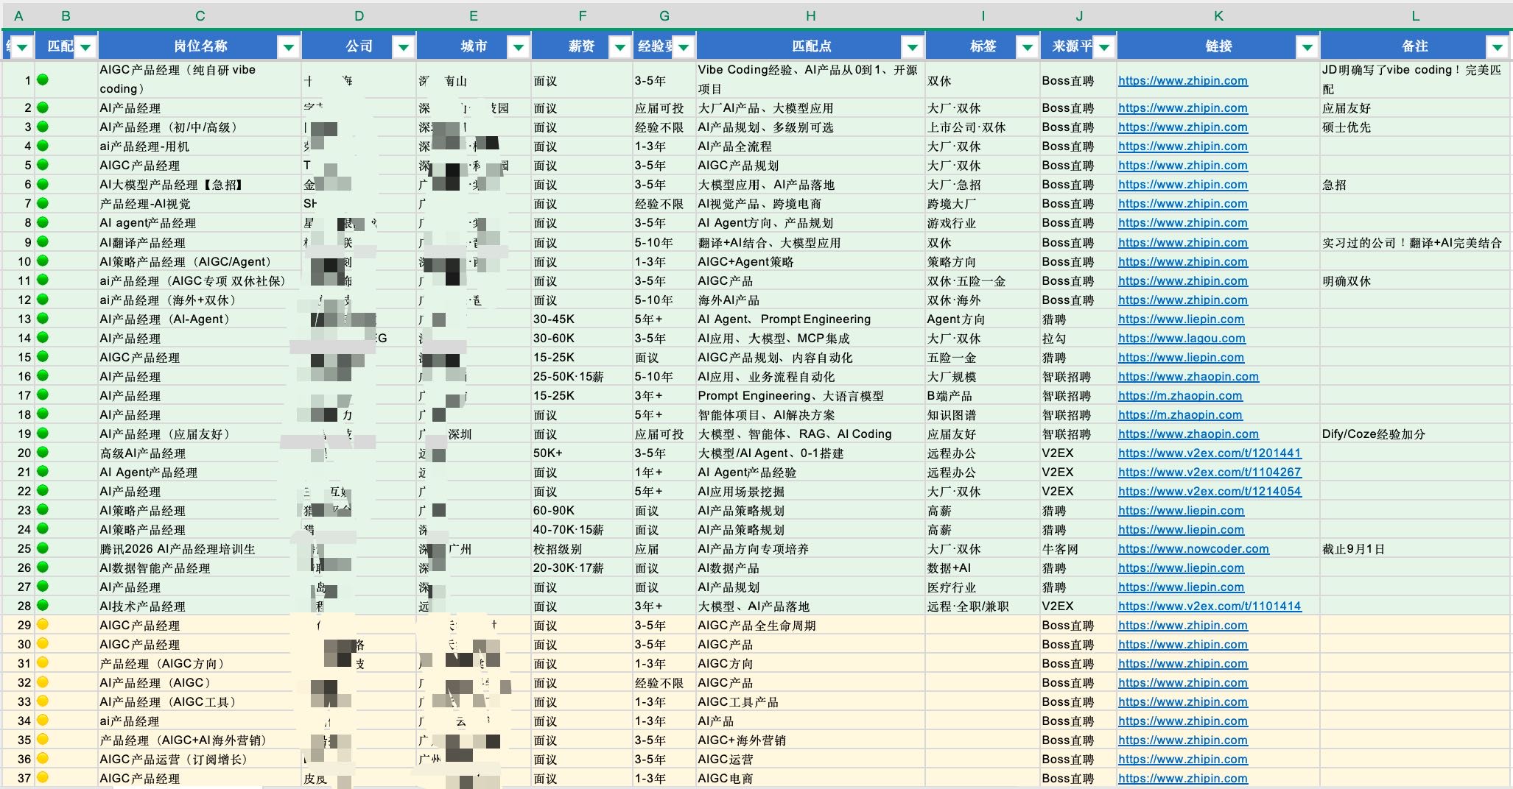This screenshot has width=1513, height=789.
Task: Select green dot for ai产品经理（海外+双休）
Action: click(x=43, y=299)
